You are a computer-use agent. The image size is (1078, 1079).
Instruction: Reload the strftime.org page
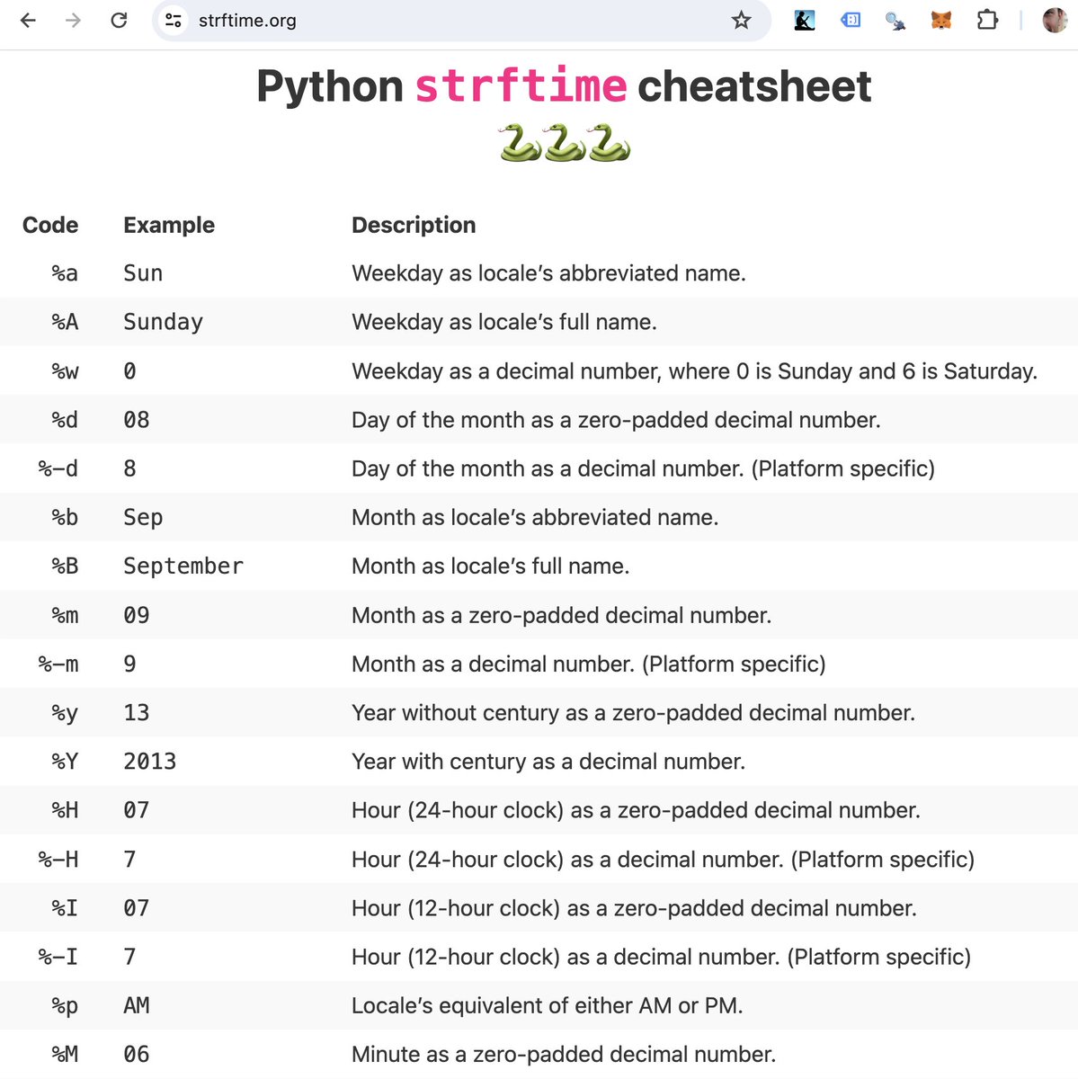(x=120, y=20)
